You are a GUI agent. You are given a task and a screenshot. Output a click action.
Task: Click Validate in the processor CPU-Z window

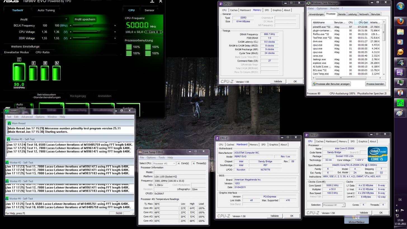coord(364,213)
